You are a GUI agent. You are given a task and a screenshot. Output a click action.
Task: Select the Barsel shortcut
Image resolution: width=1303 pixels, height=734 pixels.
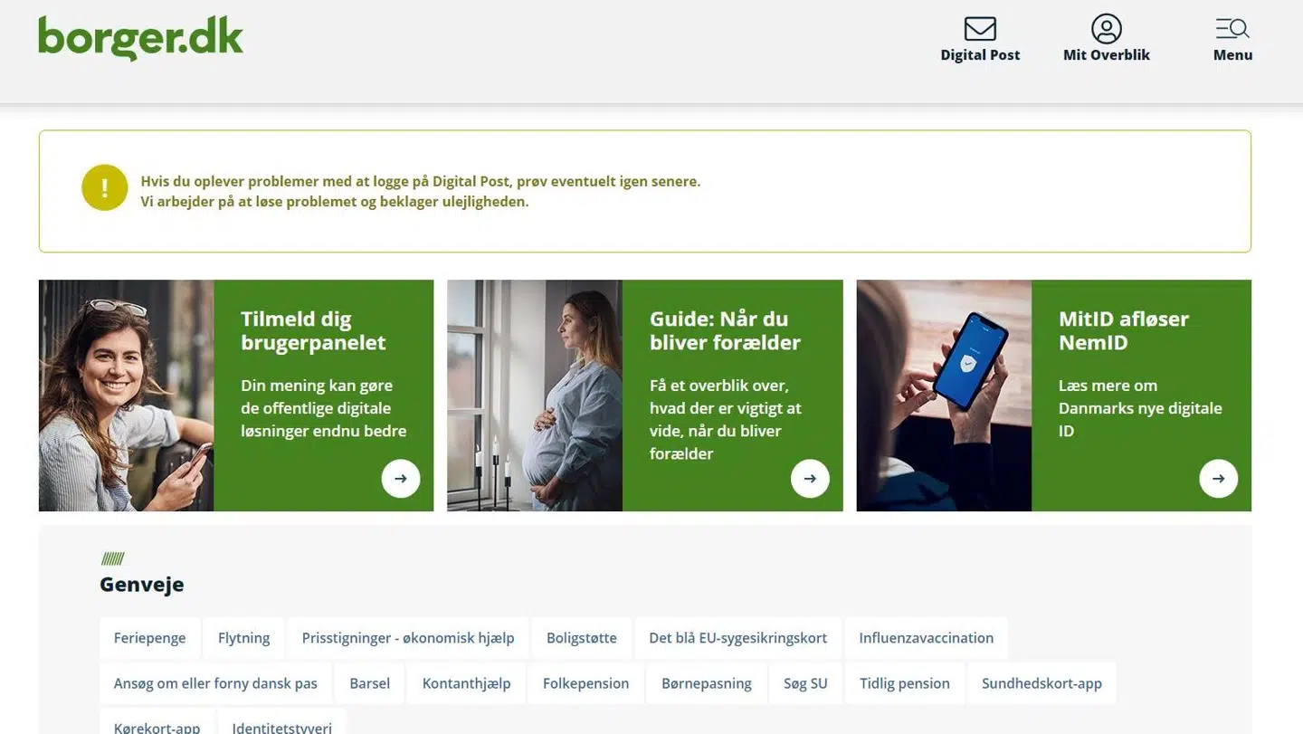click(x=370, y=683)
